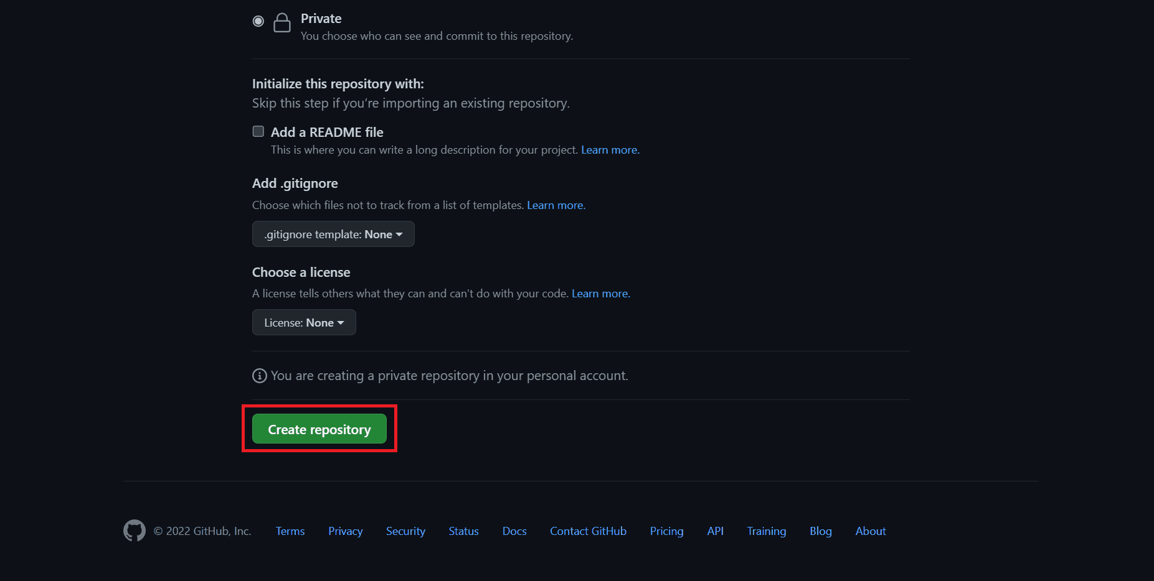Viewport: 1154px width, 581px height.
Task: Open the API footer link
Action: tap(716, 531)
